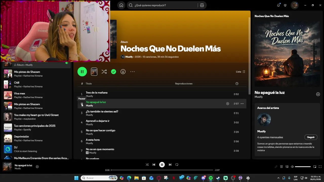Pause the album with the green button
The height and width of the screenshot is (182, 324).
coord(82,72)
